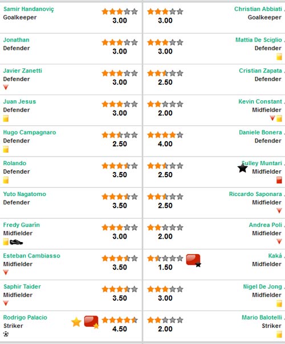Click the red badge with gold star beside Palacio
The height and width of the screenshot is (344, 285).
[x=91, y=322]
